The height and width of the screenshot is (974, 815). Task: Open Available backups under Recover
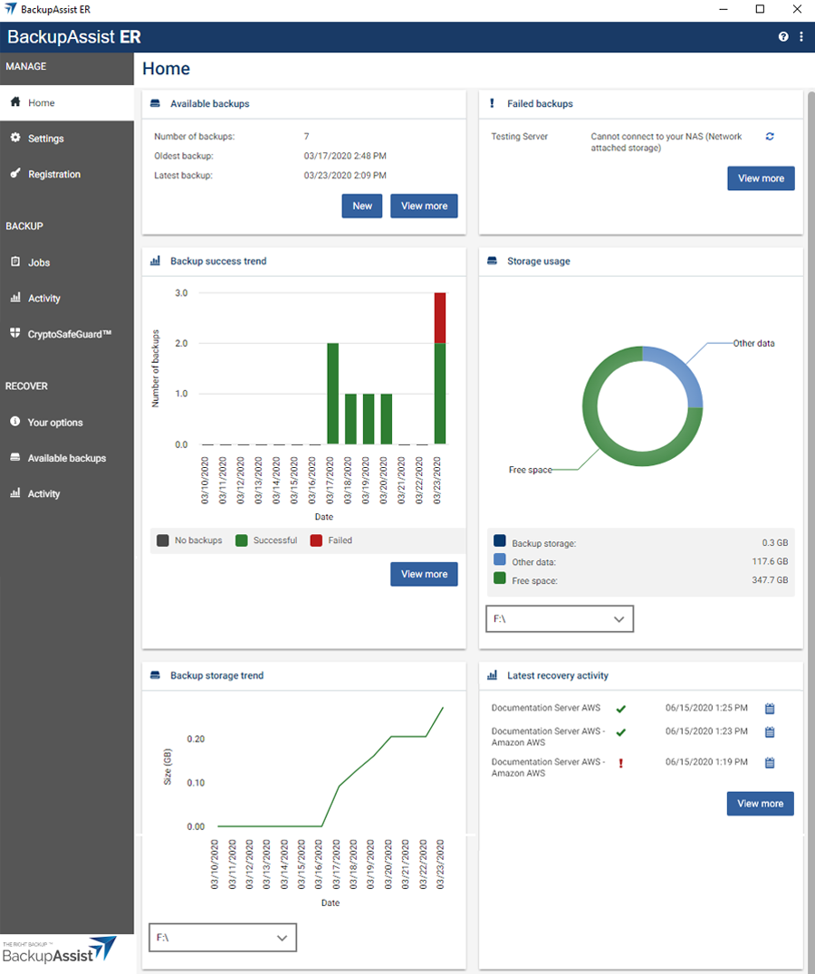point(67,458)
